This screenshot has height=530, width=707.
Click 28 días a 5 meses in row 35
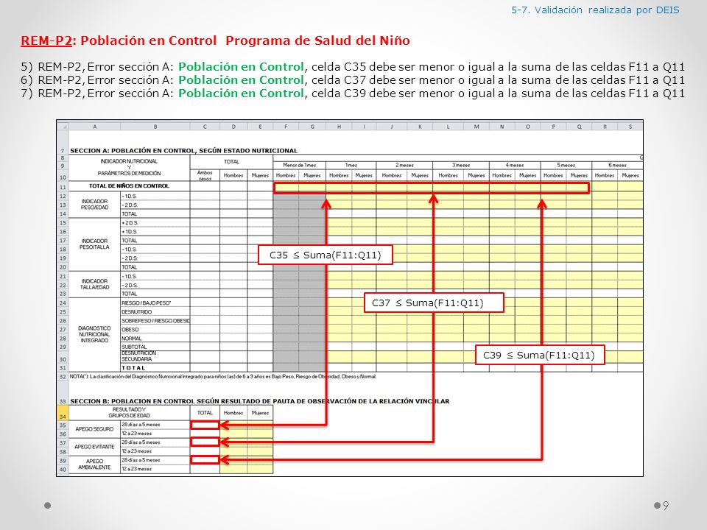click(141, 425)
